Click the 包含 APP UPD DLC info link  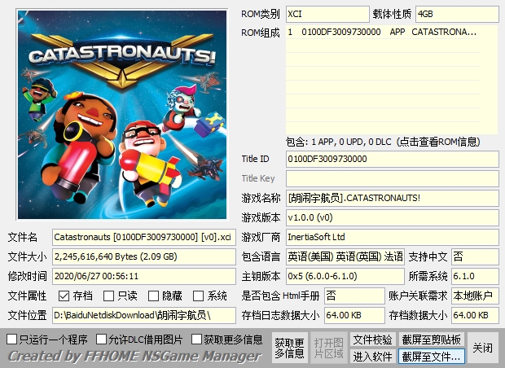392,141
